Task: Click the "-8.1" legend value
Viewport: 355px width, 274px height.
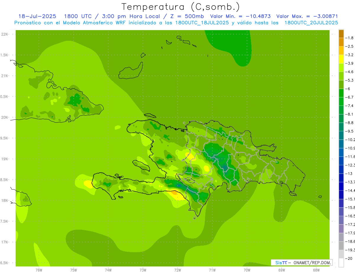Action: tap(350, 114)
